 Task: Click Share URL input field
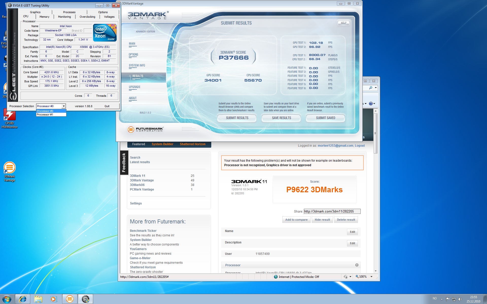pyautogui.click(x=332, y=211)
